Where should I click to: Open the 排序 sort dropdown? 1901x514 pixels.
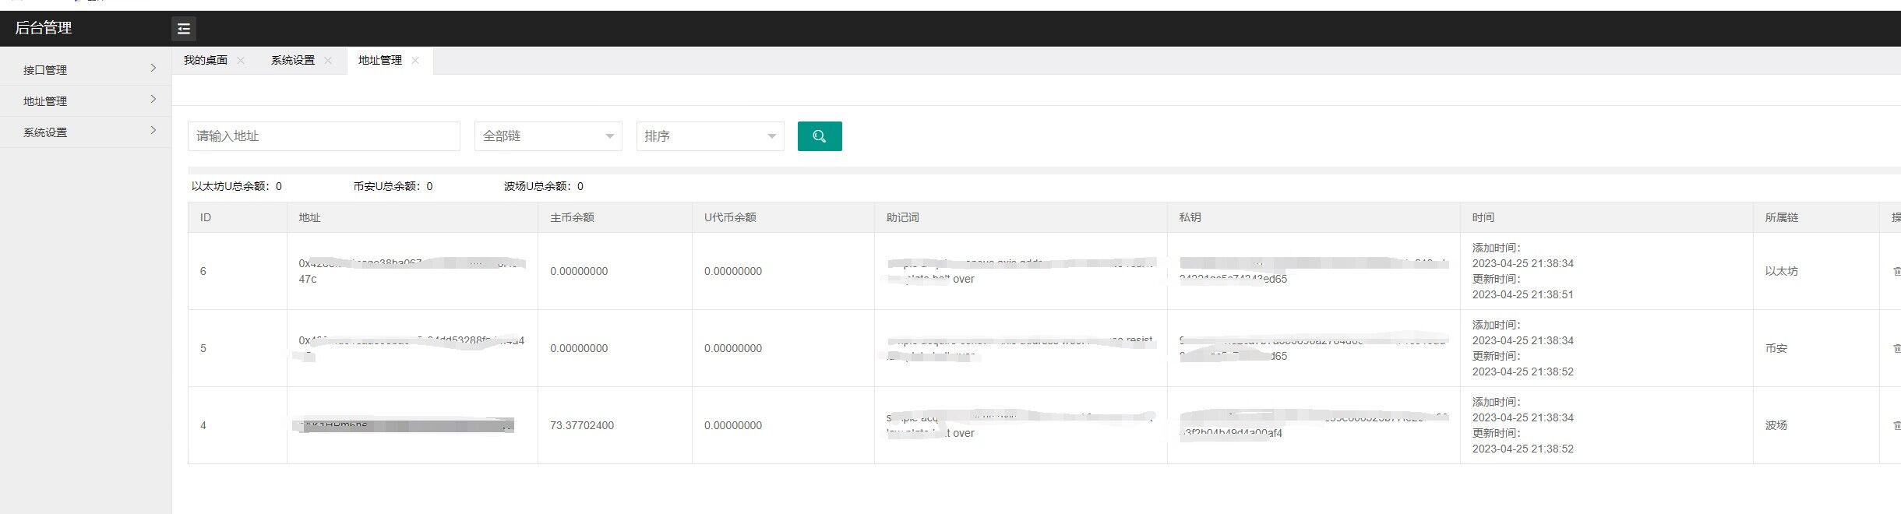click(710, 136)
